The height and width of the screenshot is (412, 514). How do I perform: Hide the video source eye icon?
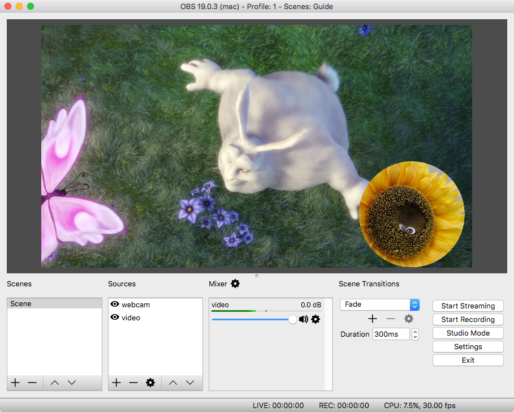point(115,317)
